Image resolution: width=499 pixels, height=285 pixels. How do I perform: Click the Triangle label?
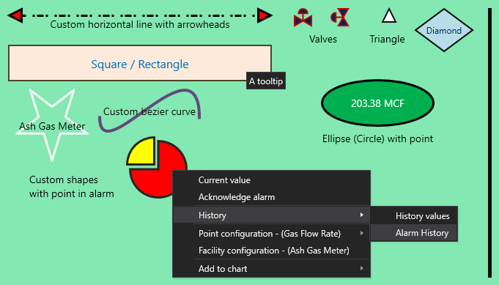click(387, 39)
